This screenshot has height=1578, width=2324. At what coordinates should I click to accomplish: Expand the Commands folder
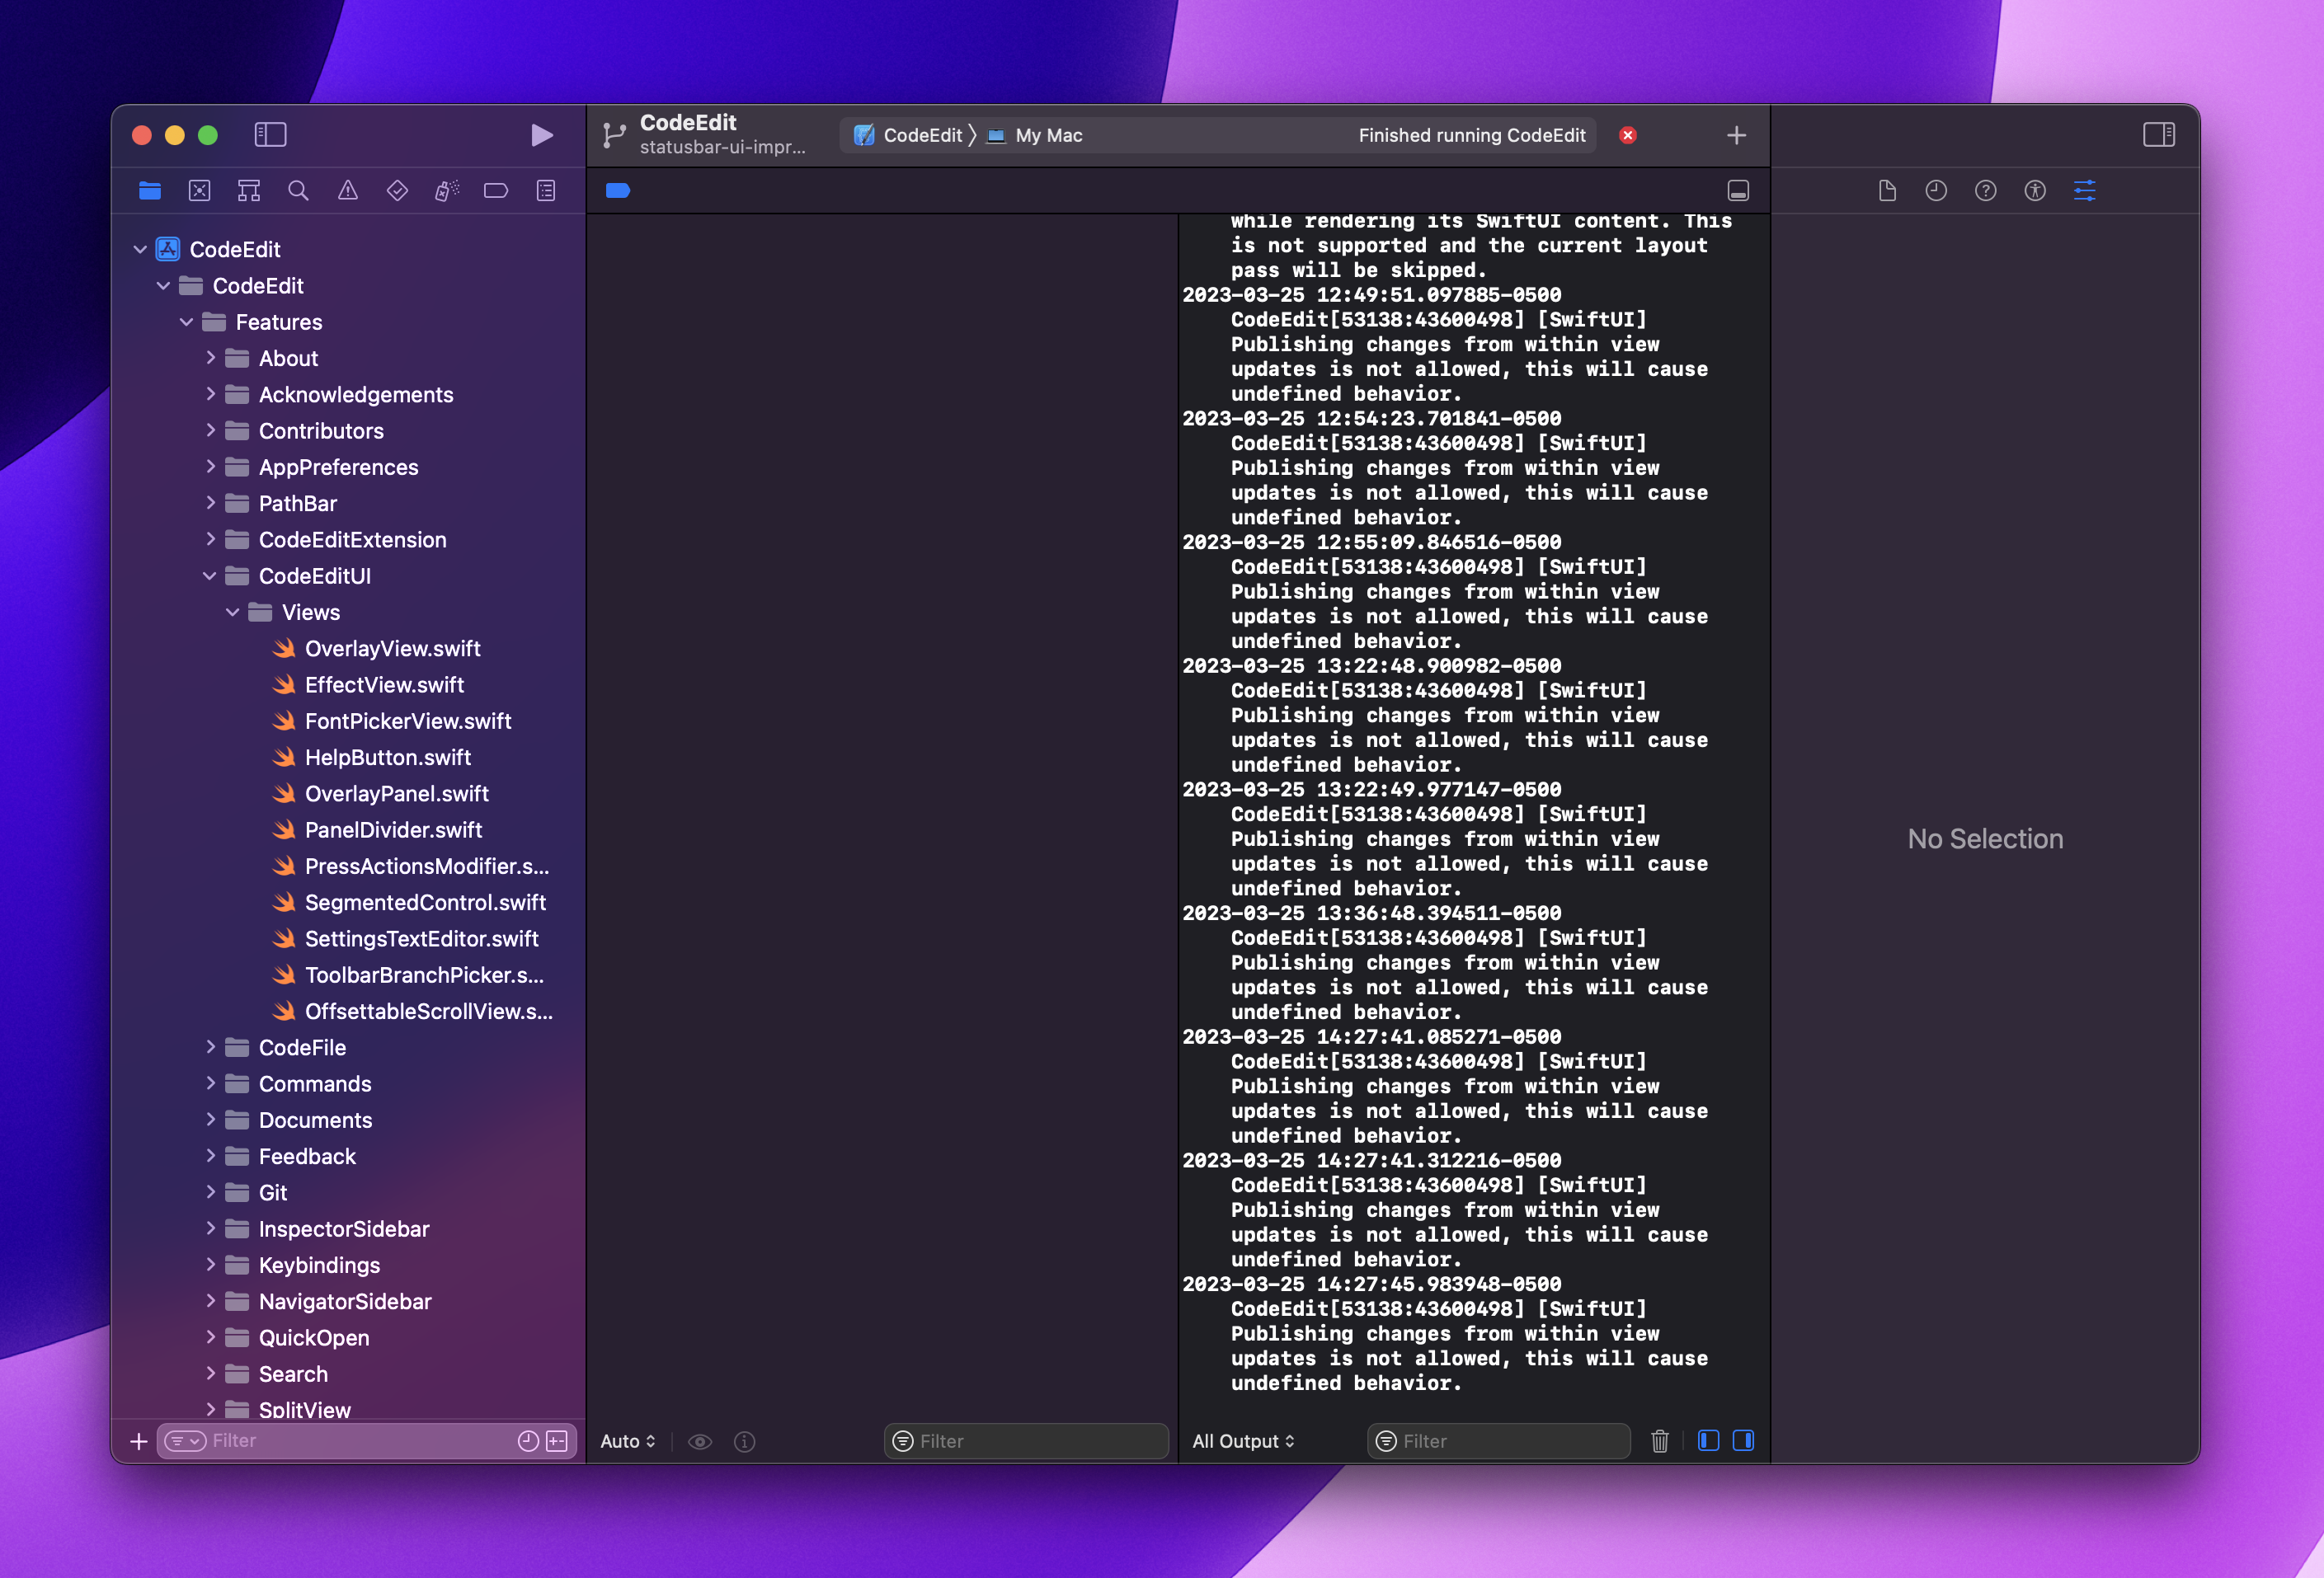(210, 1084)
